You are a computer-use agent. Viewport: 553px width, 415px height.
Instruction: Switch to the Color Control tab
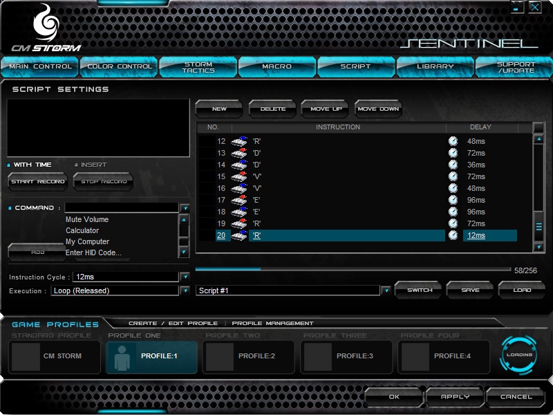pos(119,66)
